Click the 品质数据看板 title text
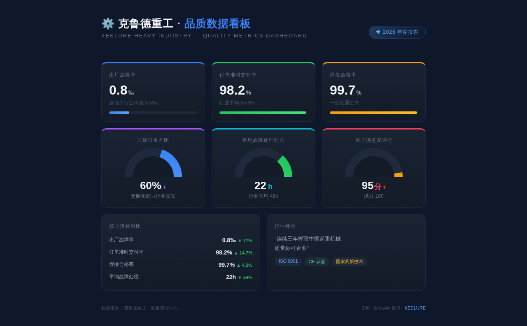The width and height of the screenshot is (527, 326). 217,23
